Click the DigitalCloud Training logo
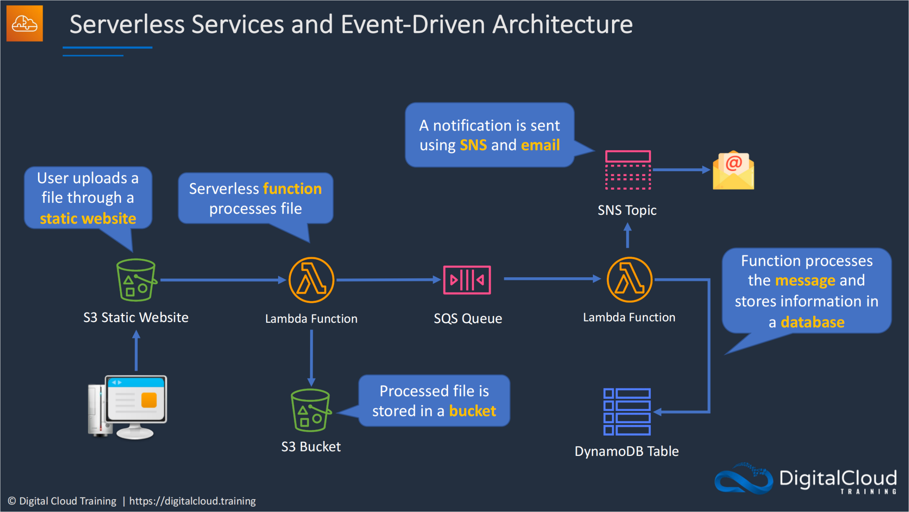 [x=805, y=479]
